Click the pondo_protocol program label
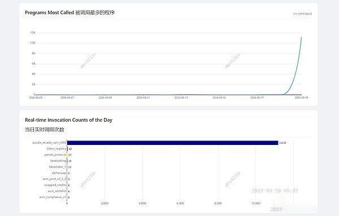339x216 pixels. pyautogui.click(x=55, y=155)
